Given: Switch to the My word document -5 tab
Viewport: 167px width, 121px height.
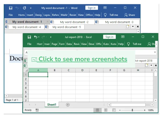Looking at the screenshot, I should point(64,27).
